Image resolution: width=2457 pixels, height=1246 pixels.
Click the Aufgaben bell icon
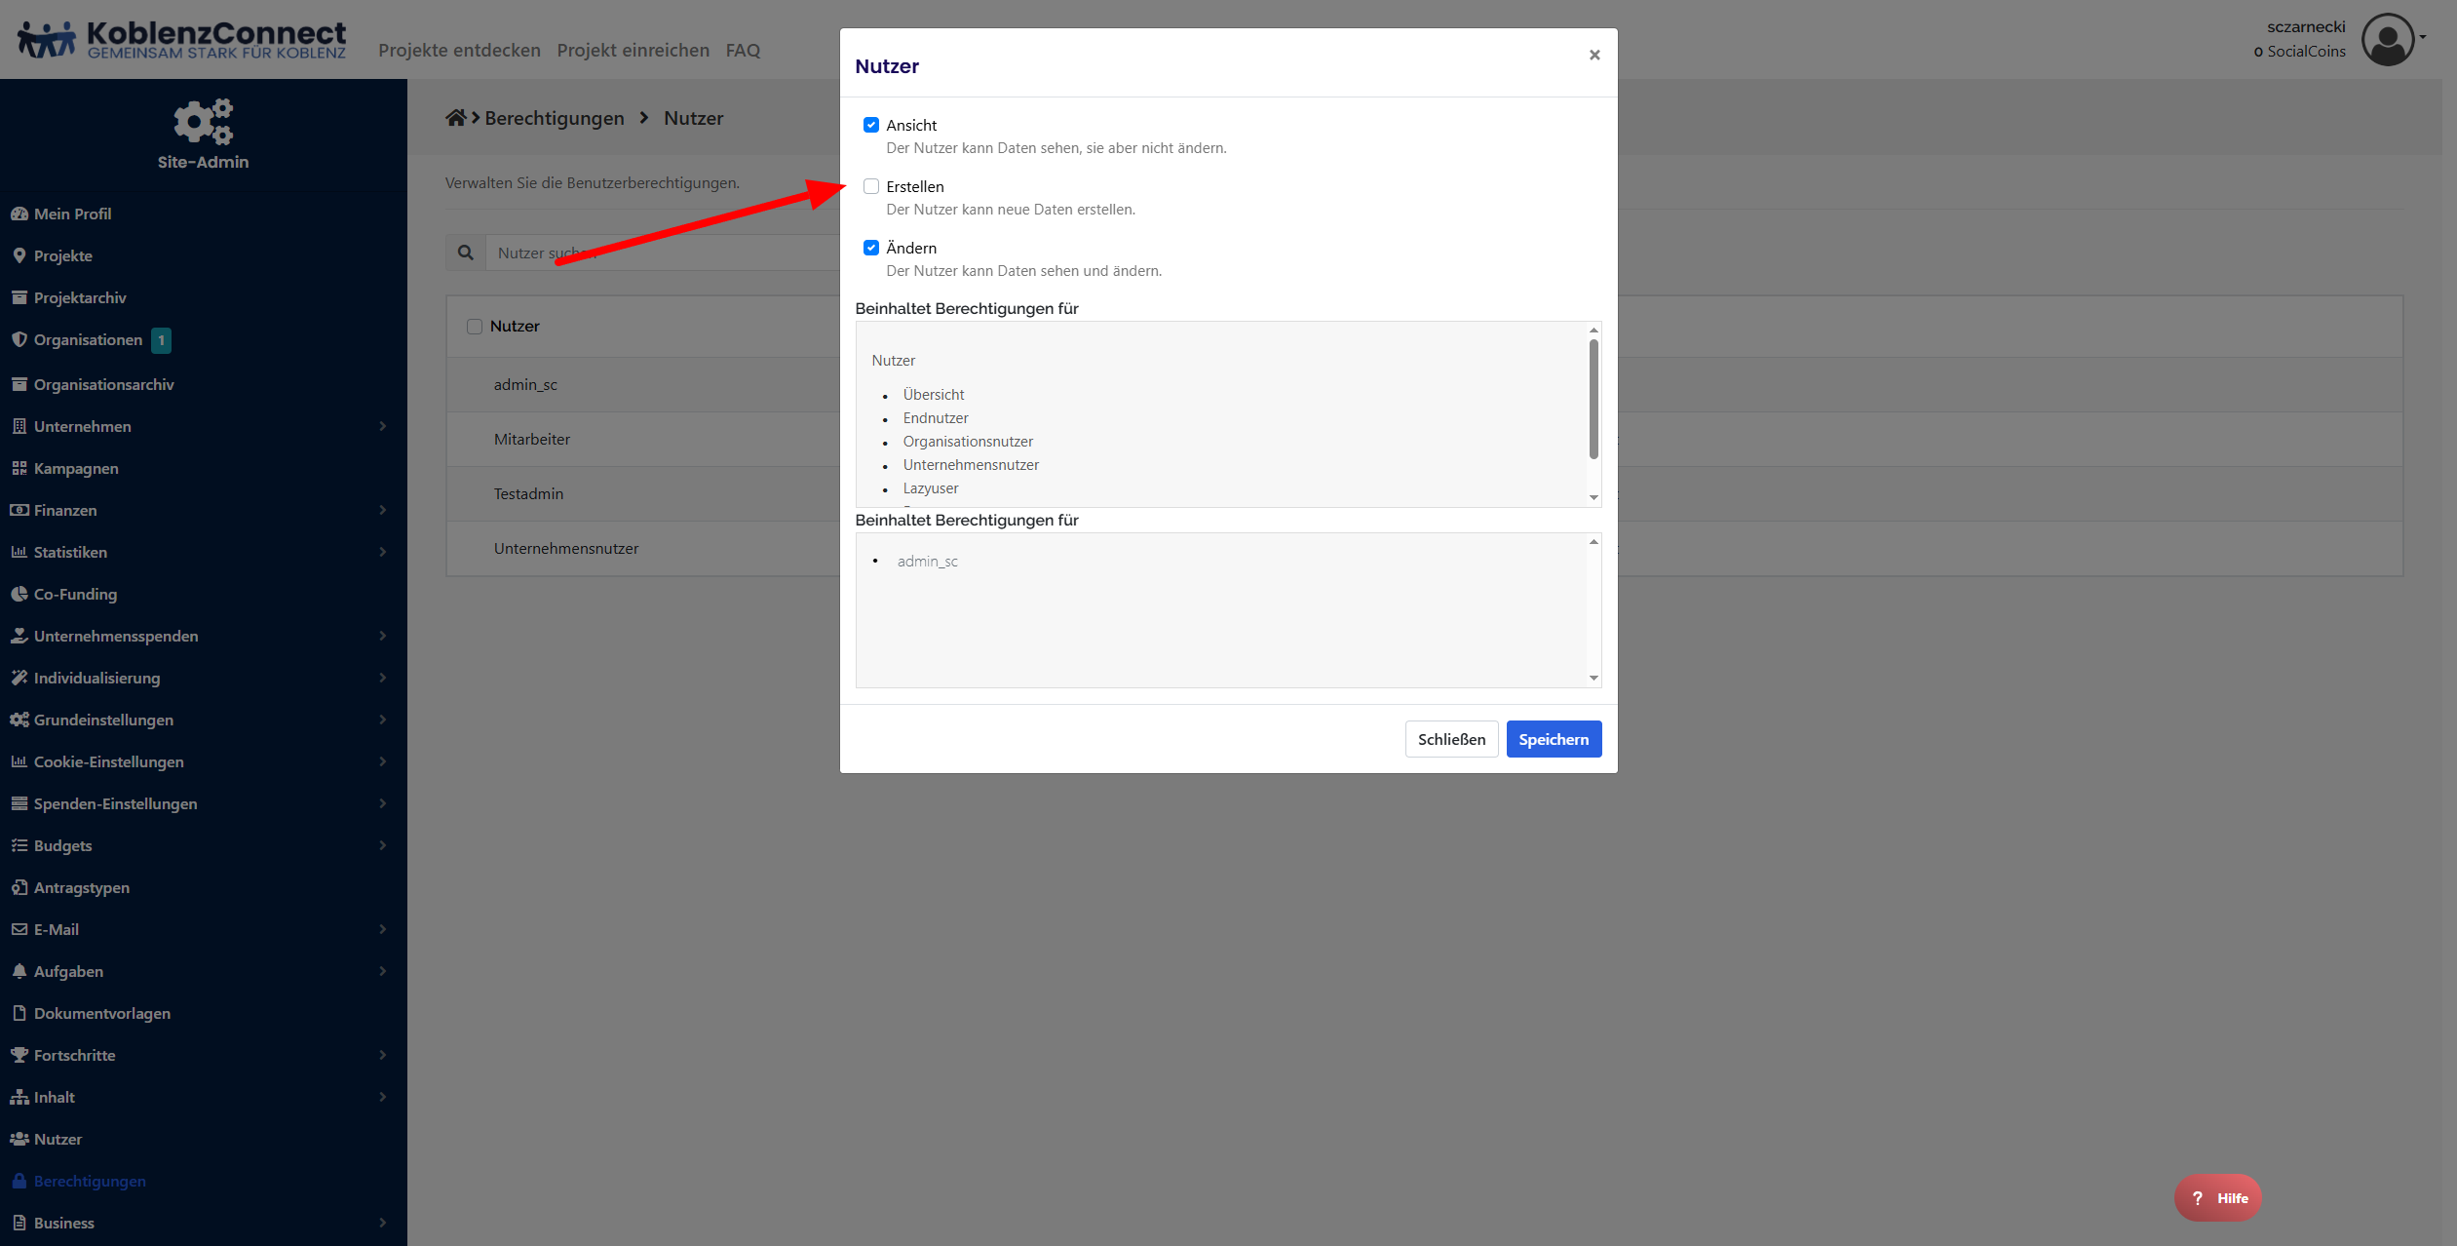click(19, 971)
